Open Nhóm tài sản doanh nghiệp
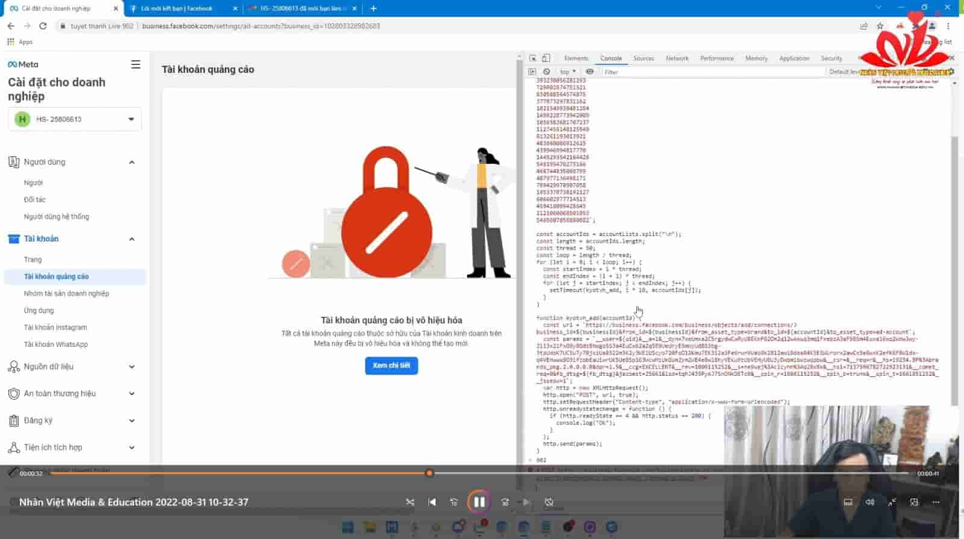Screen dimensions: 964x539 (x=66, y=293)
